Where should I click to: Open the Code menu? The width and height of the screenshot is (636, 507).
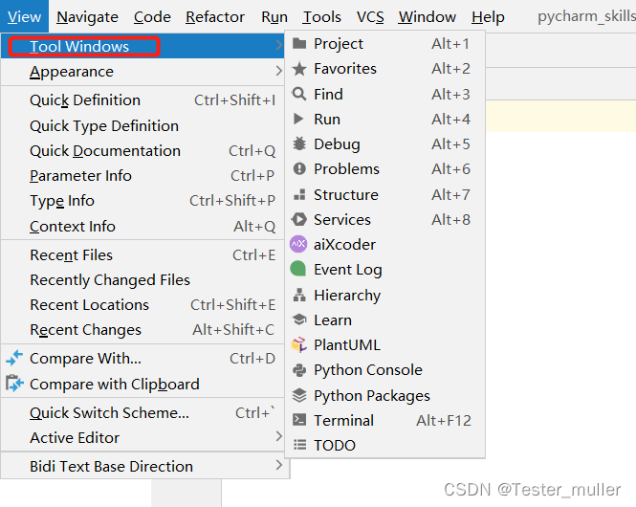(x=152, y=16)
